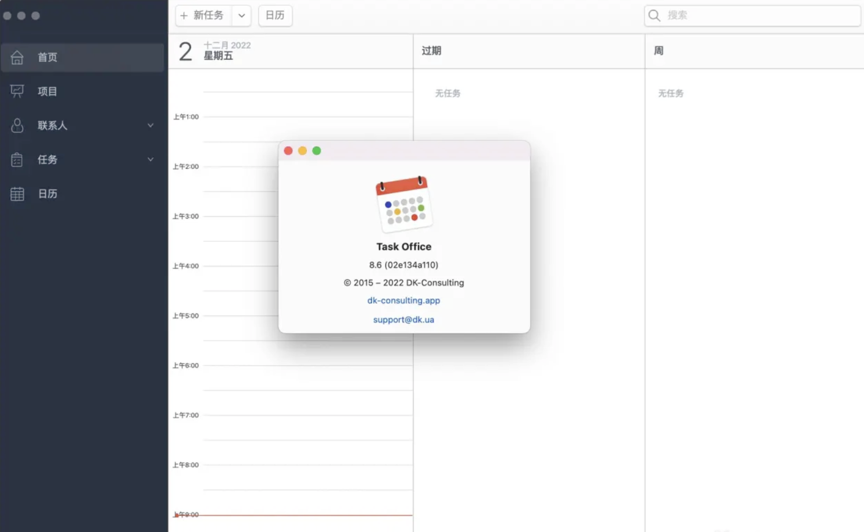Click the large date number 2
The image size is (864, 532).
186,51
